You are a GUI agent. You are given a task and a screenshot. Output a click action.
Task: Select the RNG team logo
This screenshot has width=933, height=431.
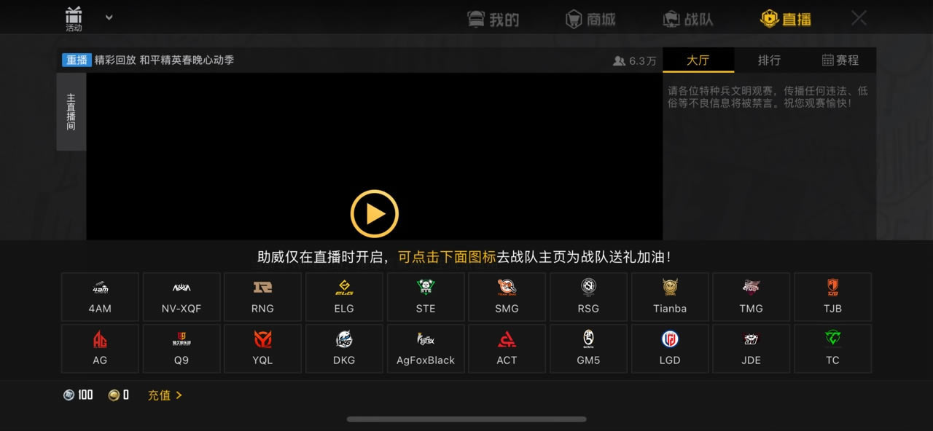262,297
